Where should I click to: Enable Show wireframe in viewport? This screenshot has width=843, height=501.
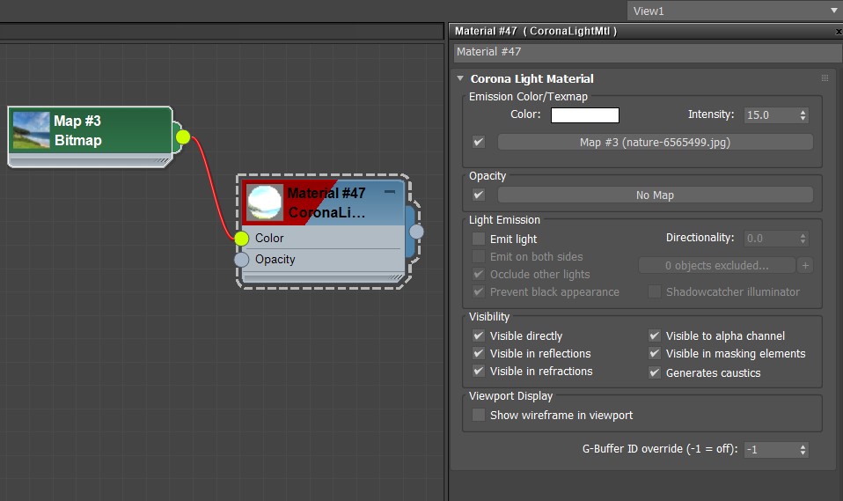tap(479, 415)
